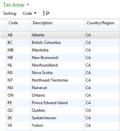Click the CA country cell in Nova Scotia row
The image size is (120, 131).
[102, 73]
